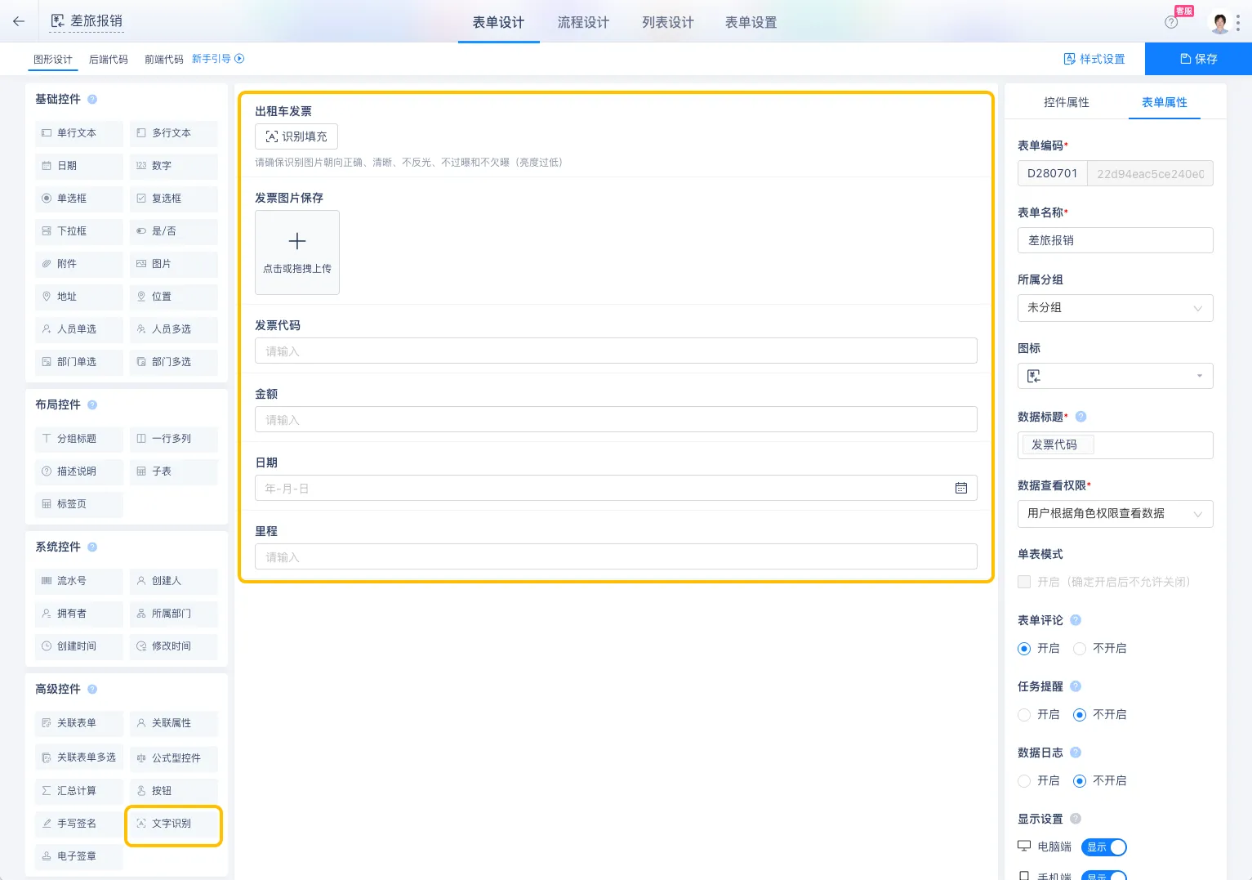Switch to 表单设计 tab
The height and width of the screenshot is (880, 1252).
pyautogui.click(x=498, y=23)
